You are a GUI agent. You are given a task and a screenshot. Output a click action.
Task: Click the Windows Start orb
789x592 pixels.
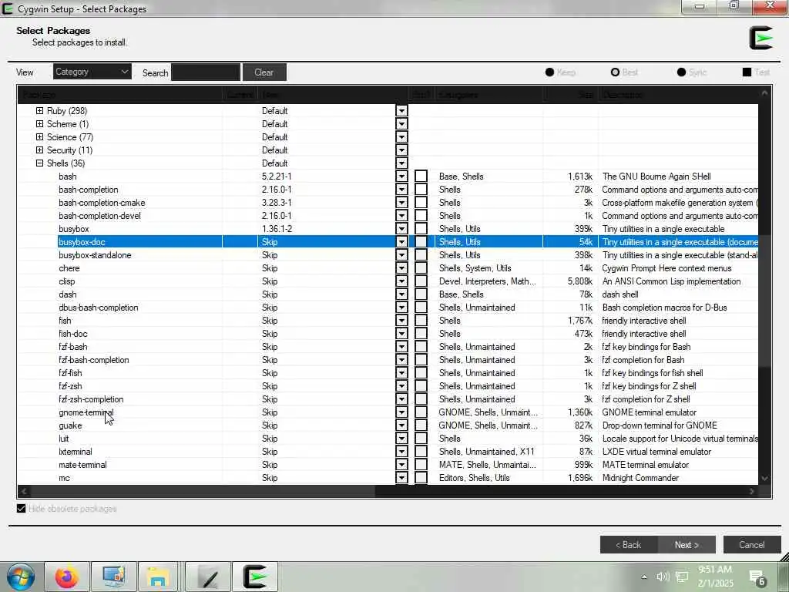point(21,577)
